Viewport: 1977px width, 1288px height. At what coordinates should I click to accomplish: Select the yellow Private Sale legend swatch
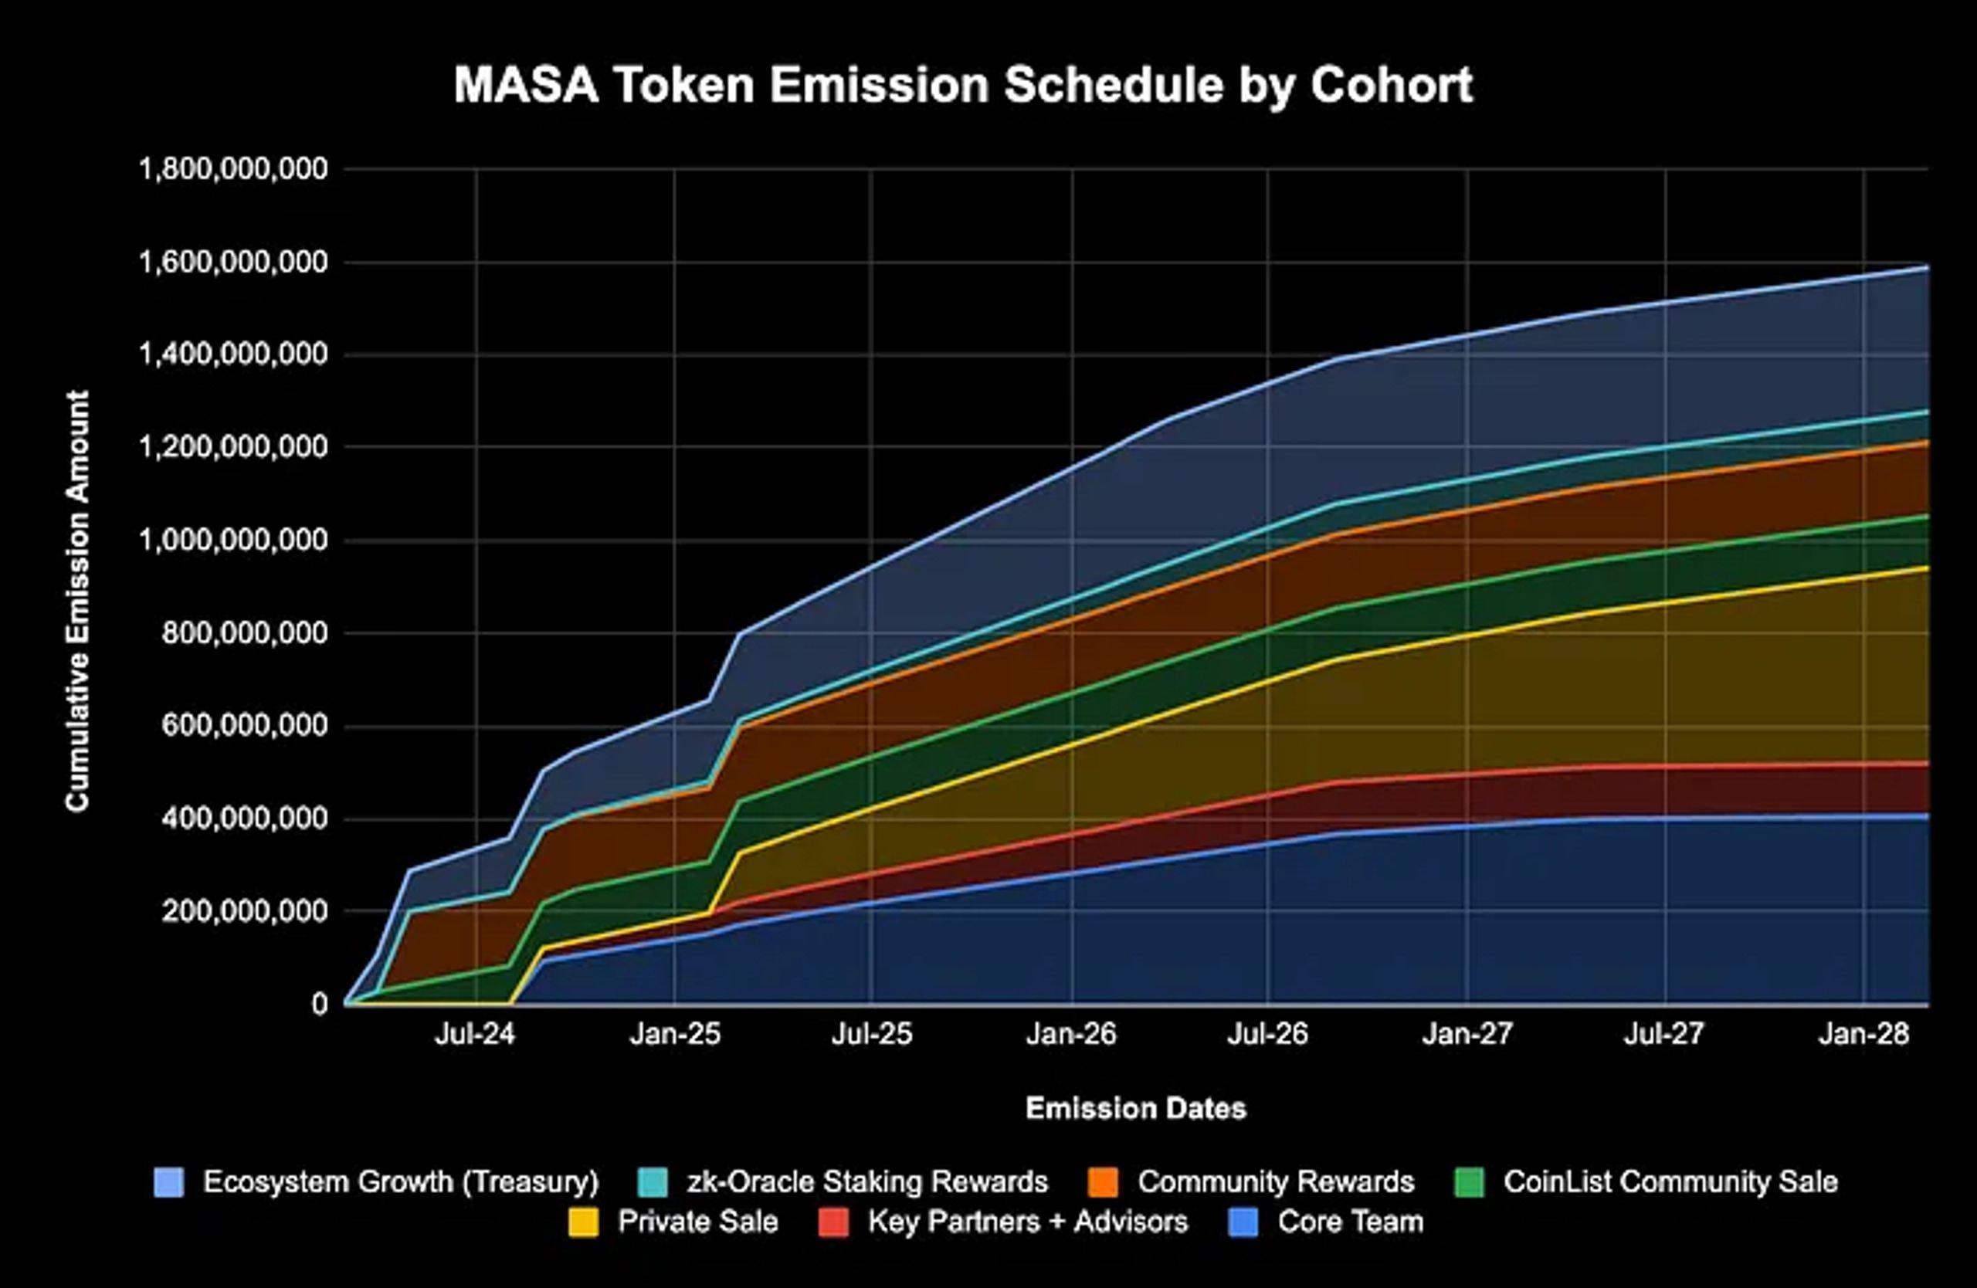click(583, 1222)
